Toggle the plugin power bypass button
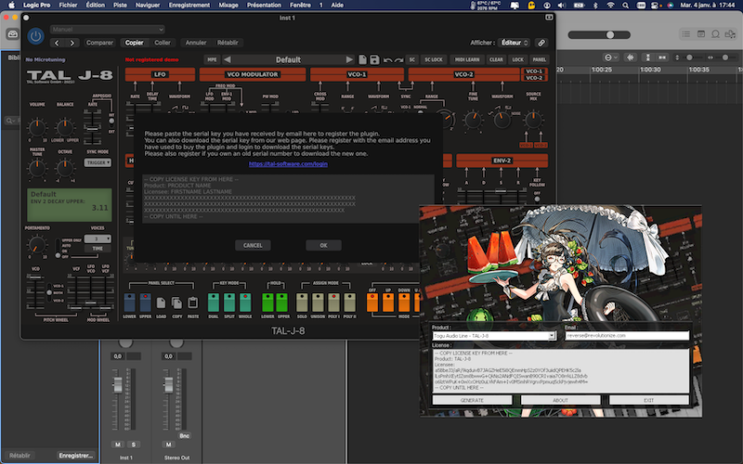 tap(35, 36)
